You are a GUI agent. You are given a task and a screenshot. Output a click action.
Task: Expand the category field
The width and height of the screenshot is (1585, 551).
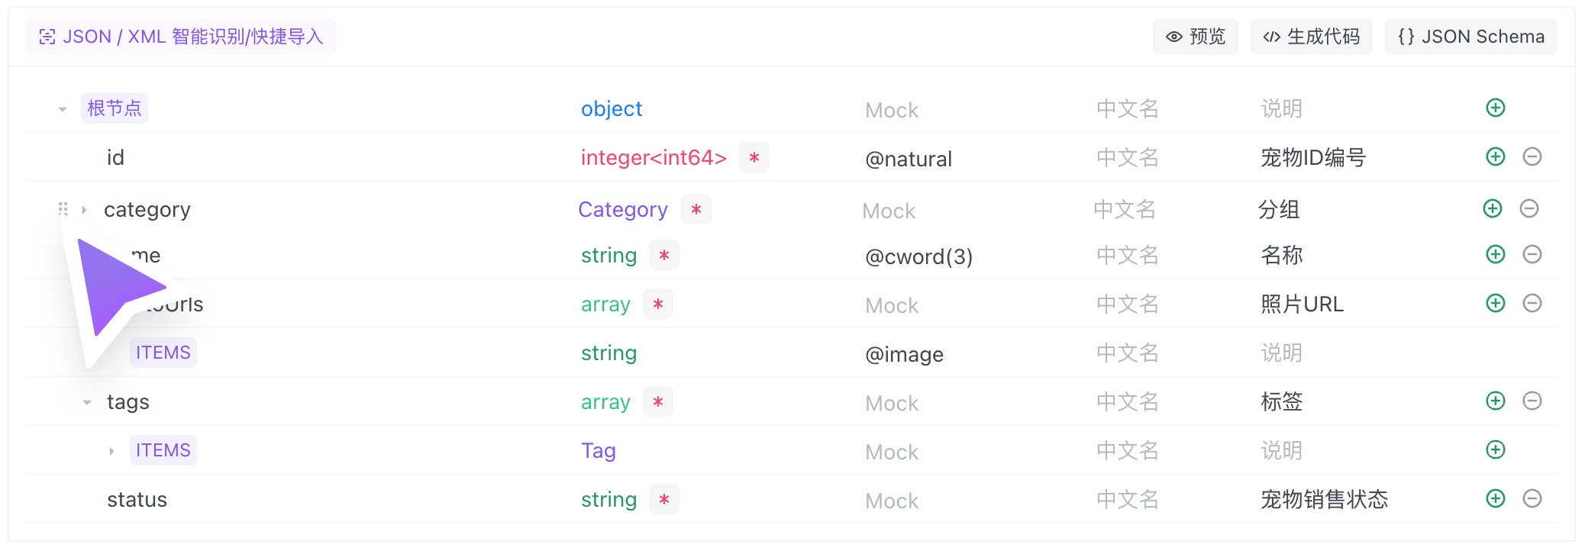pos(84,210)
